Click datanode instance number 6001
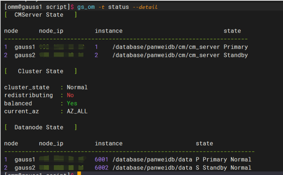 pos(101,160)
